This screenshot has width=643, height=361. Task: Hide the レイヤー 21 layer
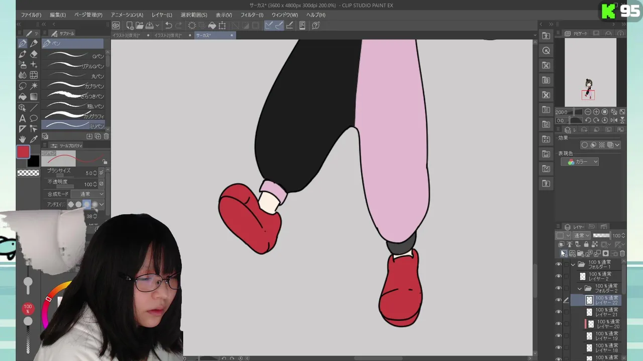559,312
